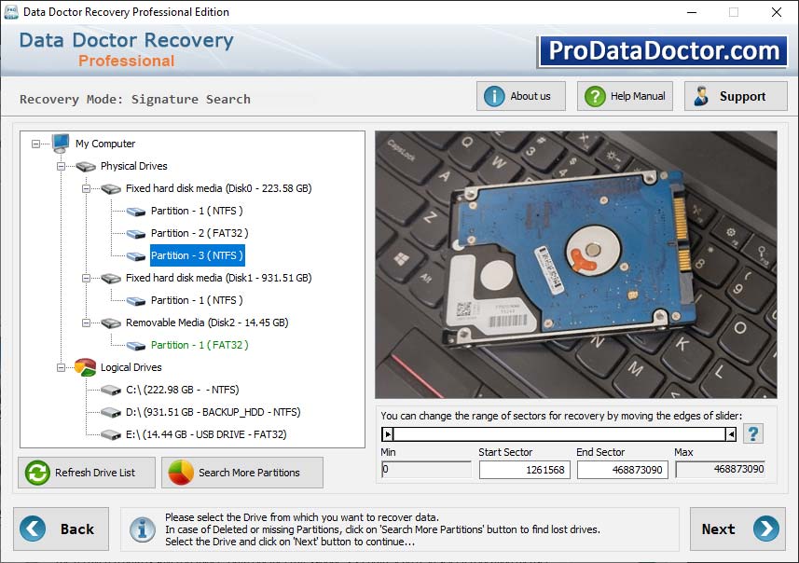This screenshot has width=799, height=563.
Task: Click the blue help icon beside the sector slider
Action: (x=753, y=433)
